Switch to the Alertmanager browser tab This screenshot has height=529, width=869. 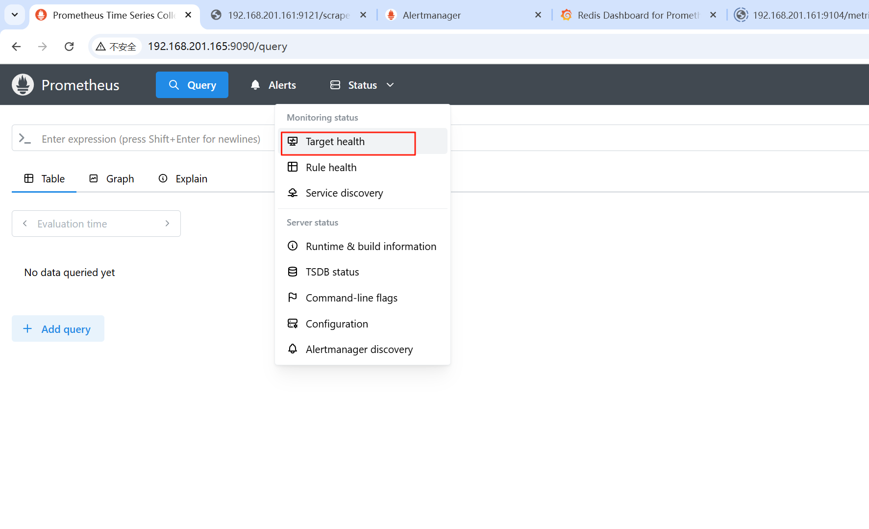point(463,15)
